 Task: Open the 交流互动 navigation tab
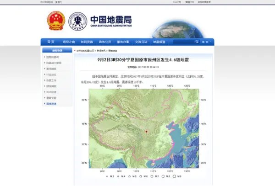pos(141,42)
